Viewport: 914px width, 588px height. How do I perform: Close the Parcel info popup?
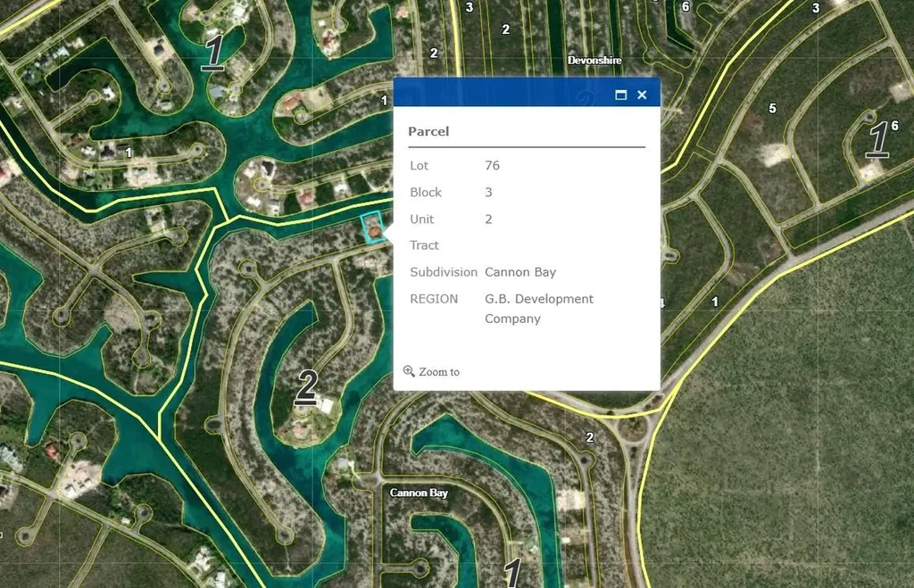point(642,95)
